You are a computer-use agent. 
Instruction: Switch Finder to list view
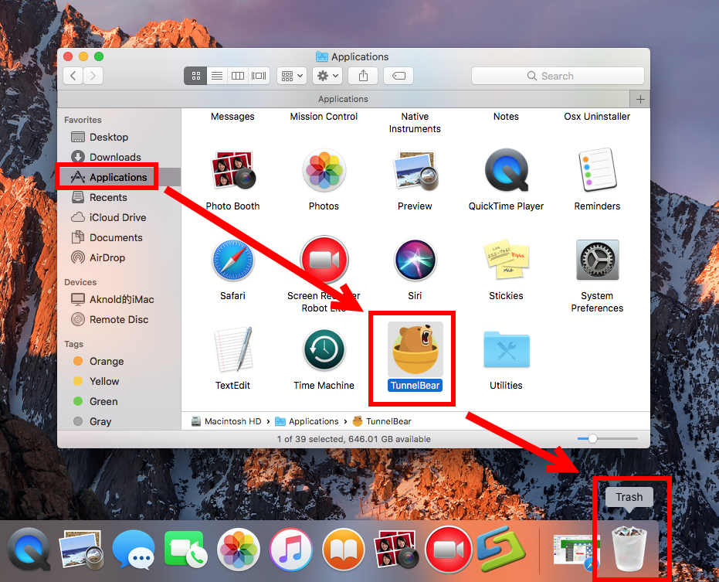tap(217, 76)
